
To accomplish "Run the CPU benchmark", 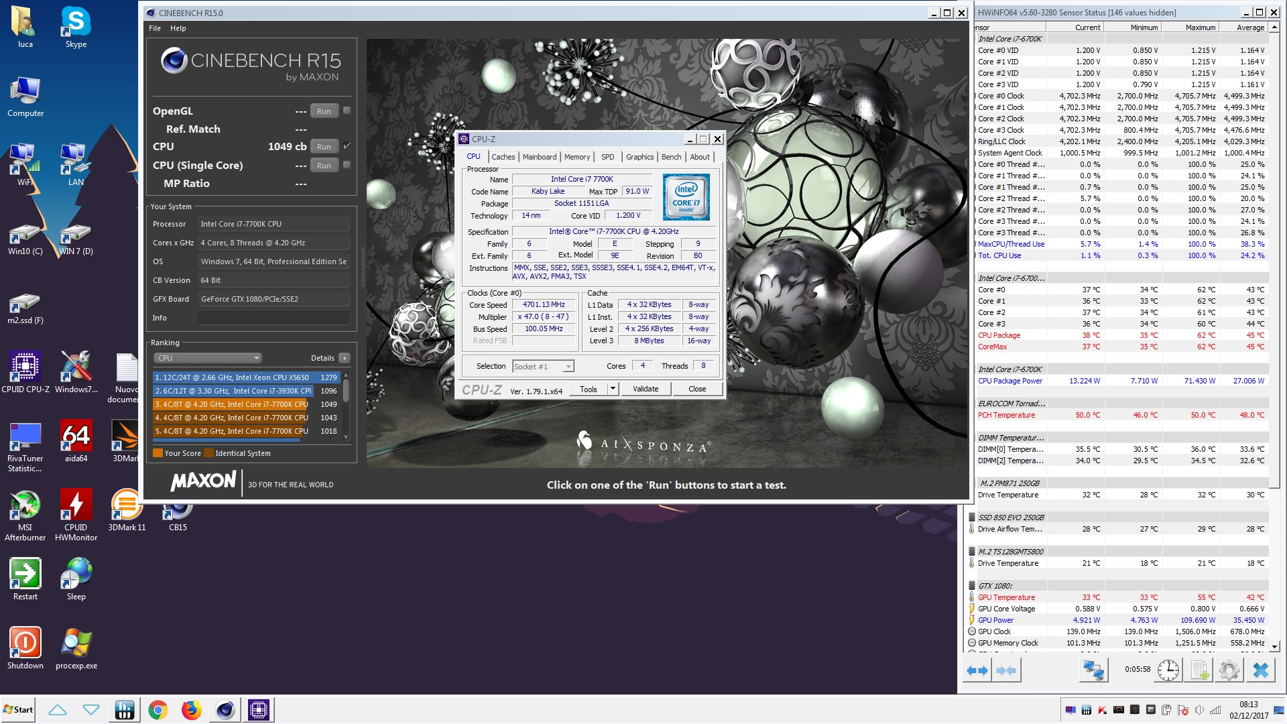I will tap(324, 147).
